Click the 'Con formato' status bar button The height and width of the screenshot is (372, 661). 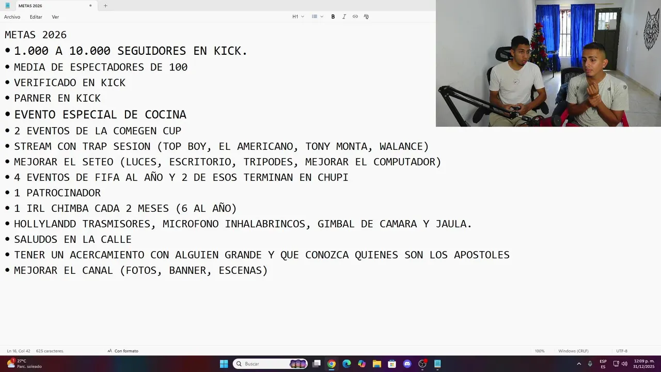click(123, 351)
